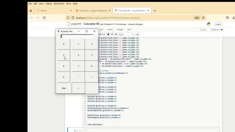This screenshot has height=132, width=235.
Task: Click the 0 button in the calculator
Action: click(x=64, y=44)
